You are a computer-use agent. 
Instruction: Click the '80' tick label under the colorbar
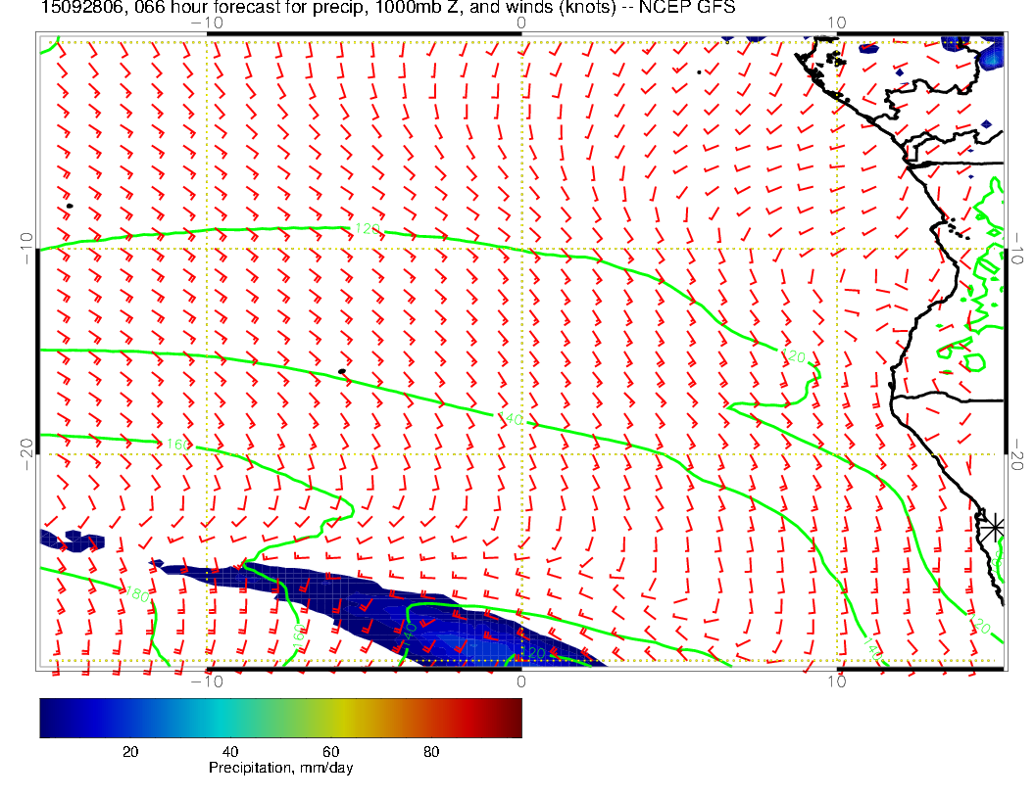coord(431,752)
